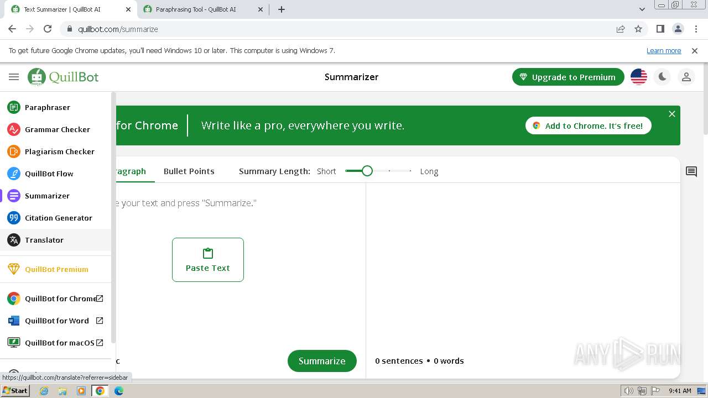Open QuillBot for macOS link
708x398 pixels.
[55, 343]
